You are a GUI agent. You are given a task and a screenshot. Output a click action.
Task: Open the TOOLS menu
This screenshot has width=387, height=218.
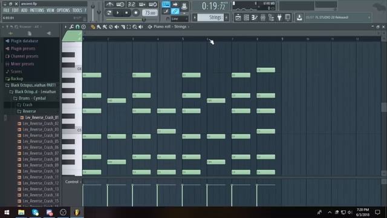(77, 10)
